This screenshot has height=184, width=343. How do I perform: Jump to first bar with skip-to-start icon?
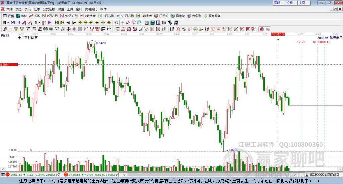56,23
